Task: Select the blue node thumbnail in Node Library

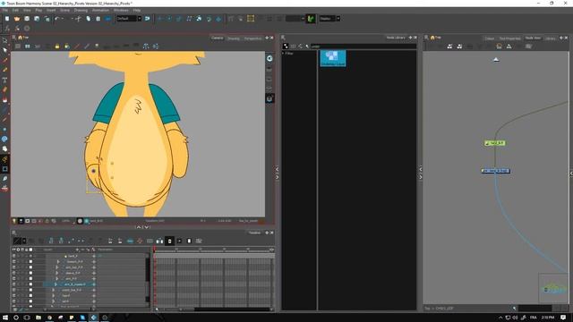Action: [333, 58]
